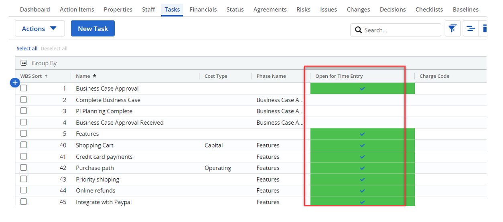503x222 pixels.
Task: Click the Group By label
Action: tap(44, 63)
